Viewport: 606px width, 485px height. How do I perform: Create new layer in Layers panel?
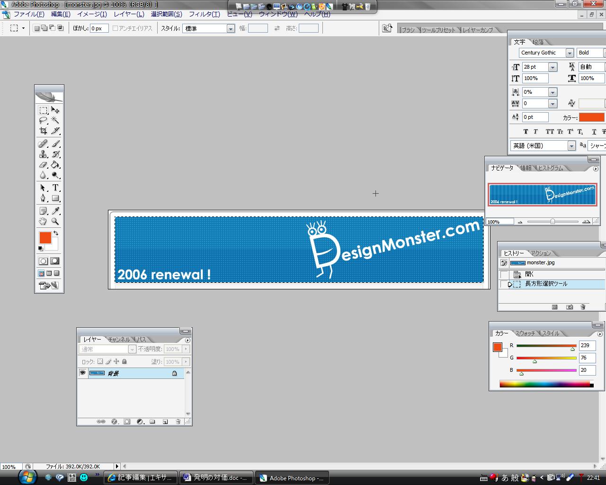pos(165,422)
